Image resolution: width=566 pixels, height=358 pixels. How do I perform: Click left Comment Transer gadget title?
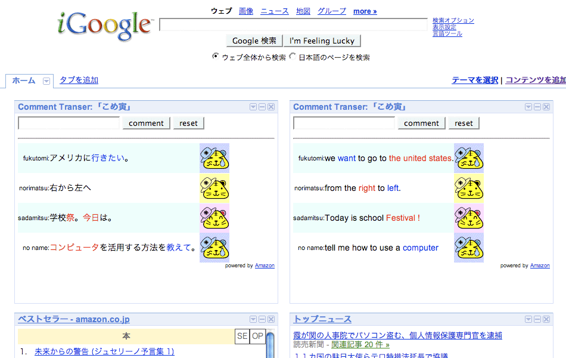tap(74, 107)
